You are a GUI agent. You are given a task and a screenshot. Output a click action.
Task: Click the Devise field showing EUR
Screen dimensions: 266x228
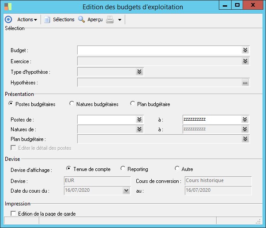point(97,181)
